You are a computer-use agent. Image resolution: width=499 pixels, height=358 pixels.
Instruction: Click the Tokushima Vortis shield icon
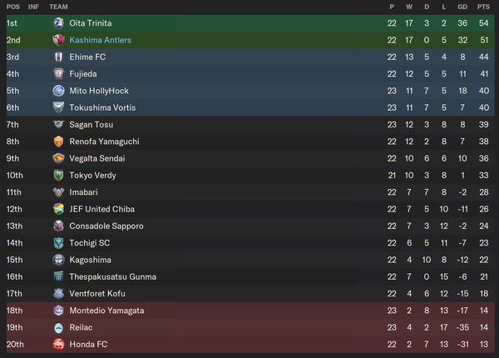(x=58, y=107)
